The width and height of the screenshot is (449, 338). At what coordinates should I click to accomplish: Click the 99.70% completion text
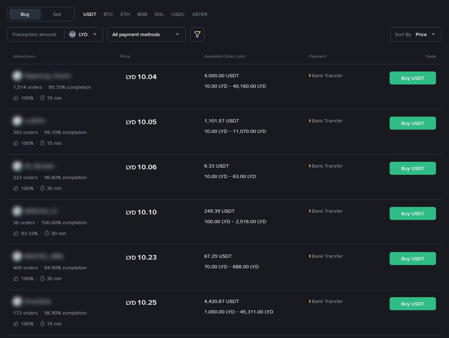pos(70,87)
